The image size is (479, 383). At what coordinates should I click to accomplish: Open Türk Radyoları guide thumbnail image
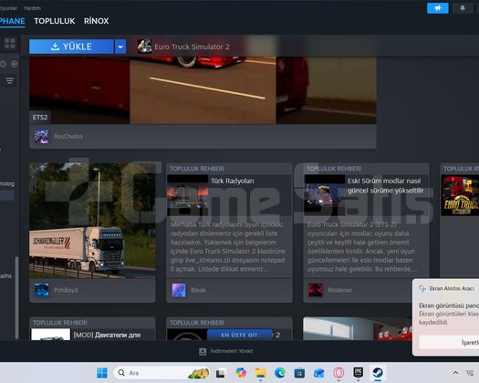188,195
